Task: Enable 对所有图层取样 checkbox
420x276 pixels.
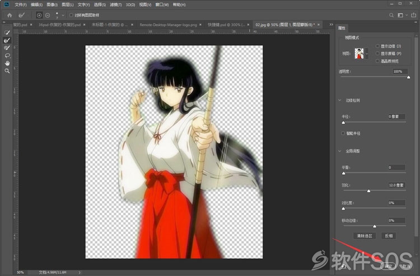Action: click(x=71, y=15)
